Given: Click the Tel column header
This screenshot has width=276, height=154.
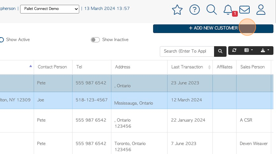Looking at the screenshot, I should pos(92,67).
